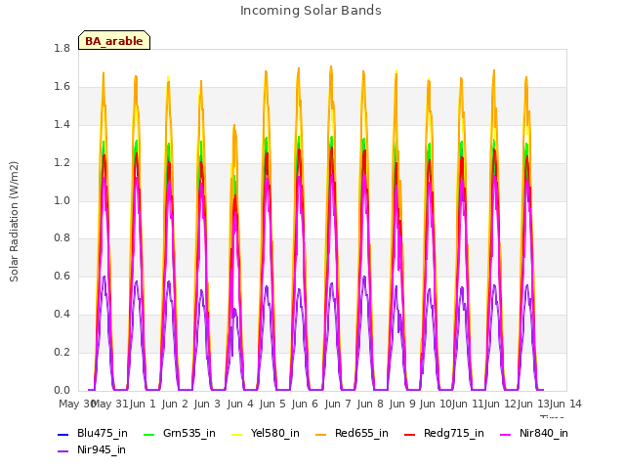Click the Jun 7 x-axis date label

click(338, 404)
